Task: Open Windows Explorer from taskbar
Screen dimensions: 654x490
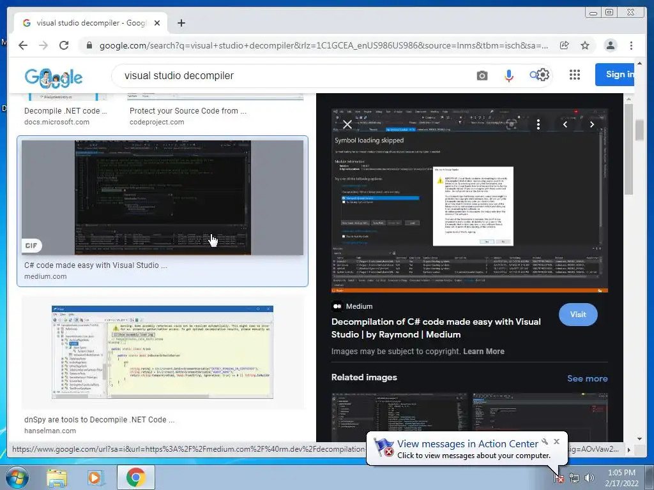Action: tap(56, 477)
